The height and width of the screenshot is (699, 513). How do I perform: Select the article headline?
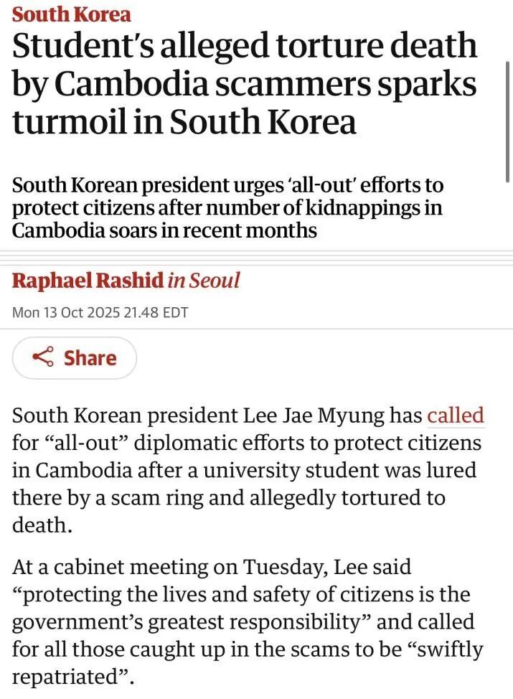[244, 81]
